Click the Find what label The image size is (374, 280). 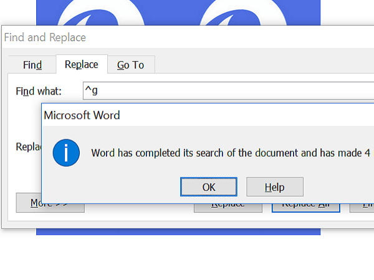point(39,91)
